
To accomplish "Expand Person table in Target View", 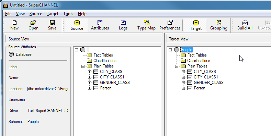I will click(183, 88).
